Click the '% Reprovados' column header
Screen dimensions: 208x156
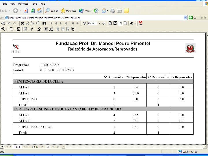coord(181,77)
